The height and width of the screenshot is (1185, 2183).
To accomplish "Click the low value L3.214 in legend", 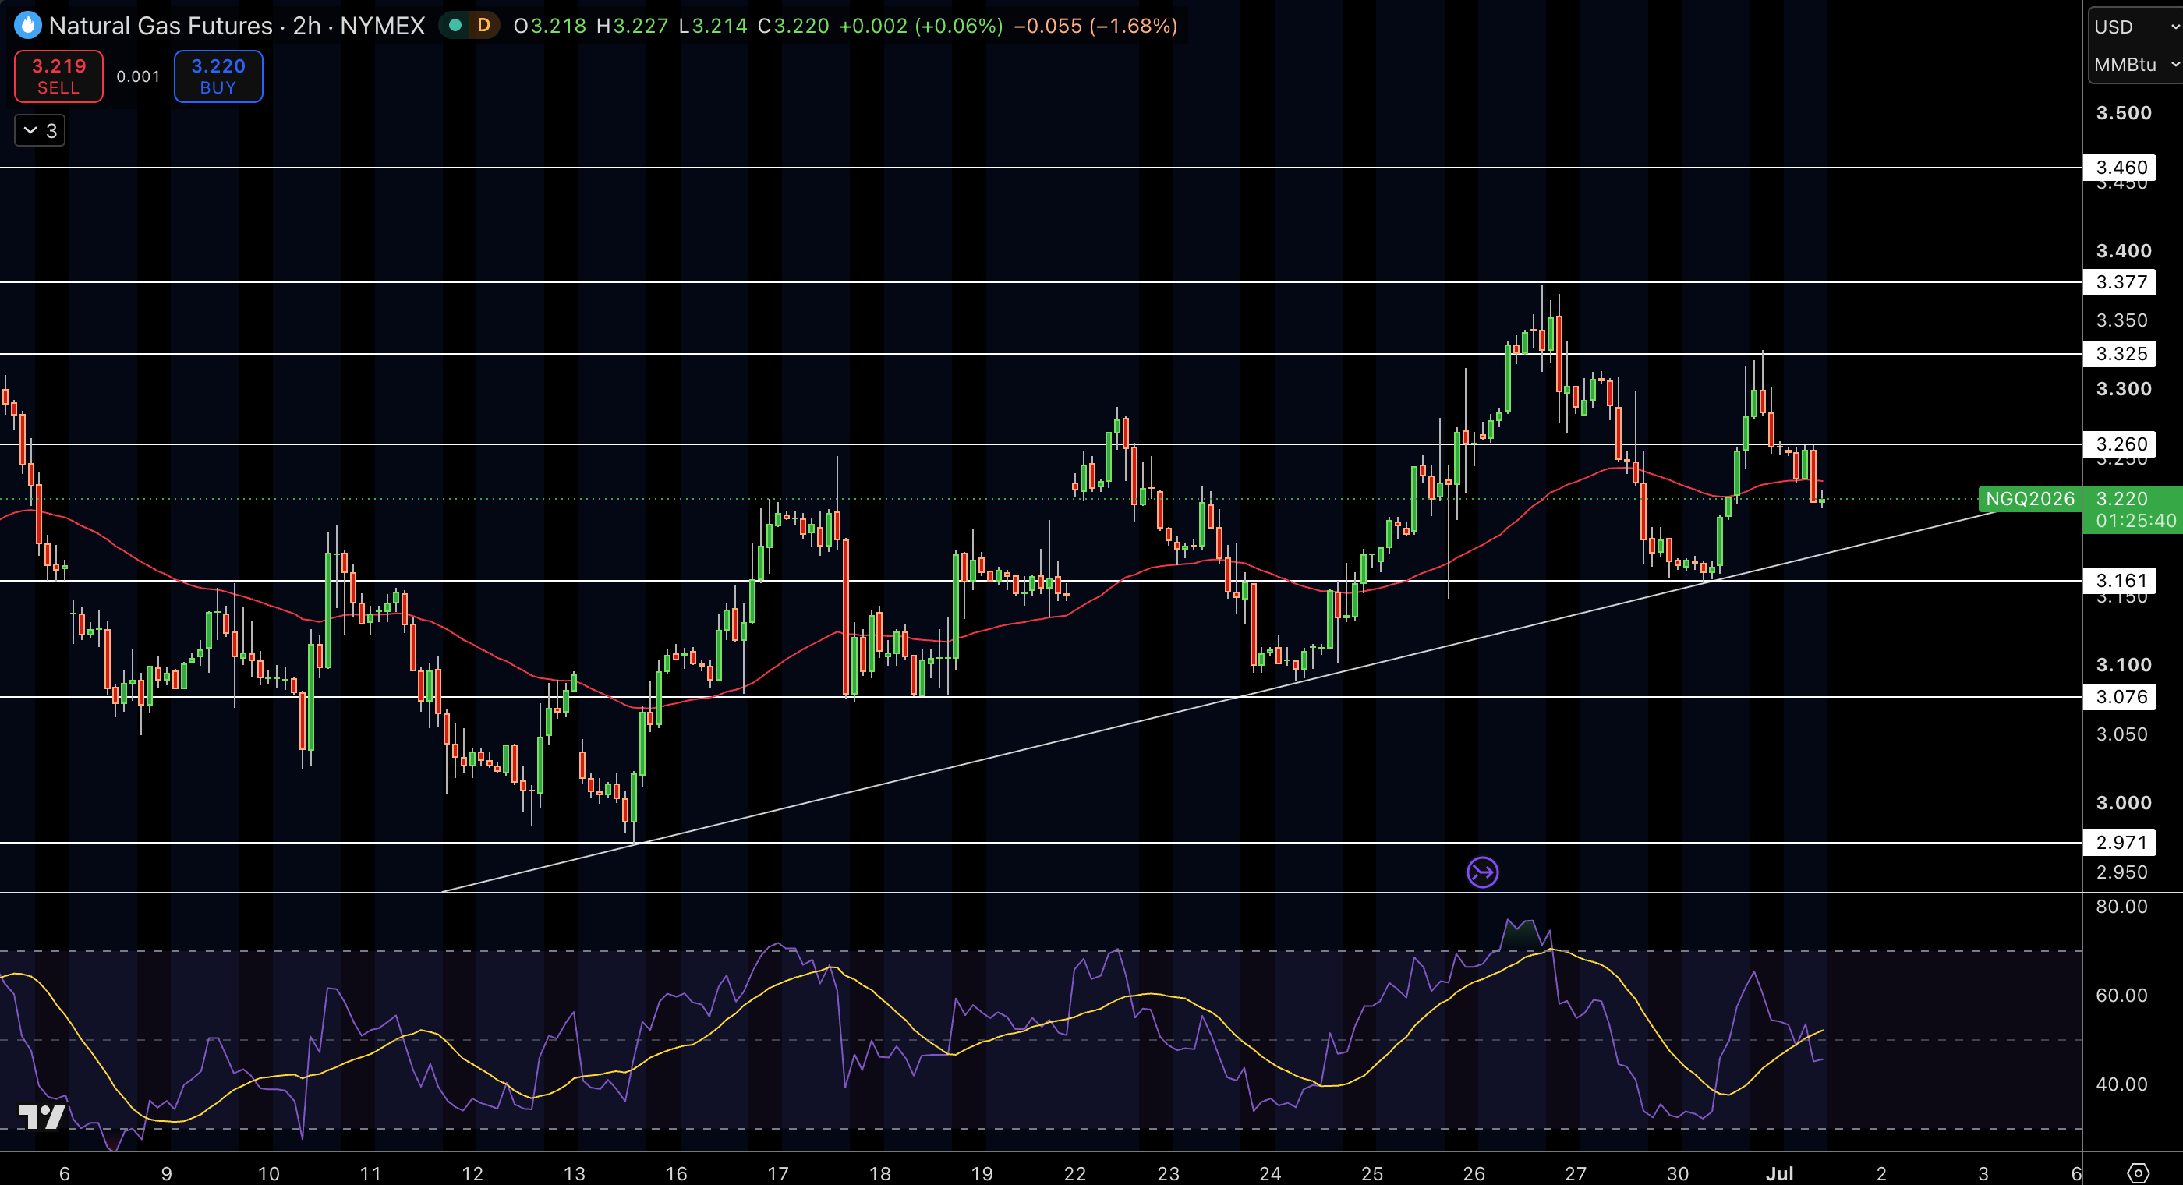I will coord(713,26).
